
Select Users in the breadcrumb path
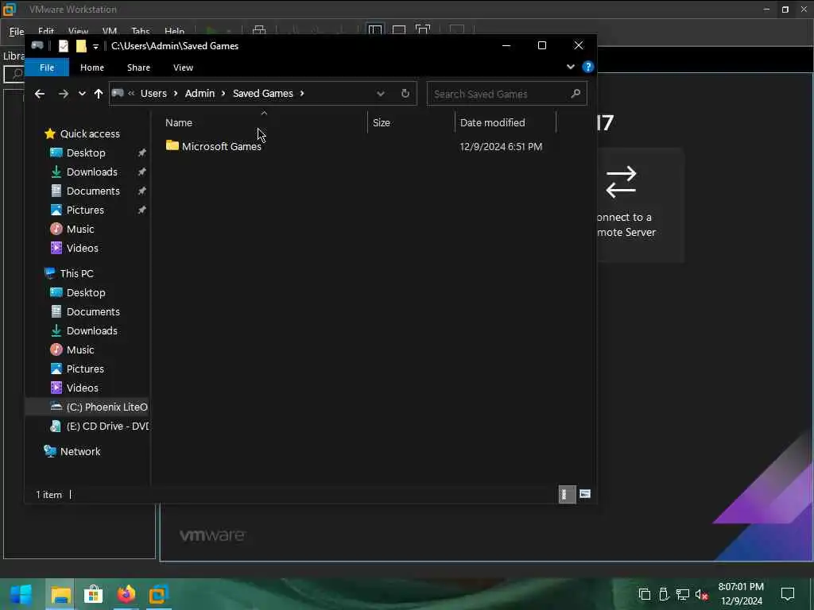click(153, 94)
